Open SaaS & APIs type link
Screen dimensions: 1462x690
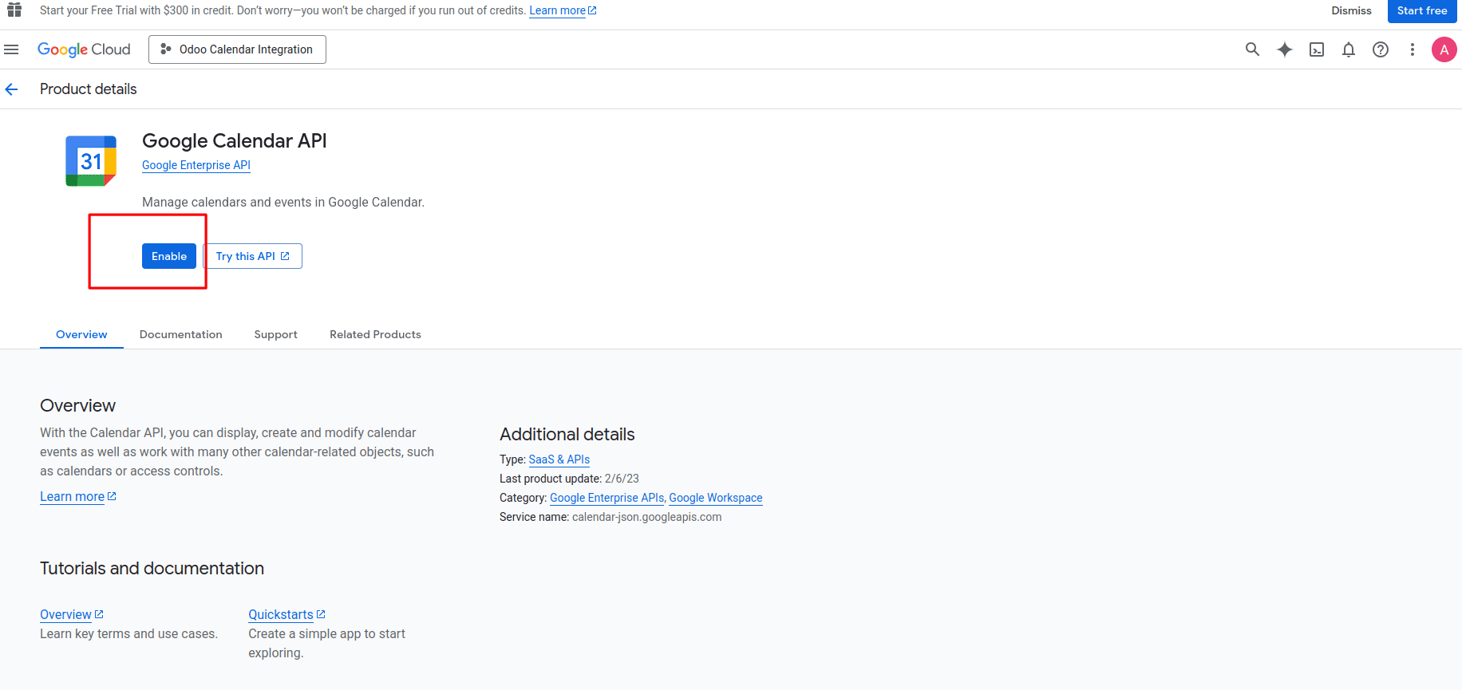tap(559, 459)
